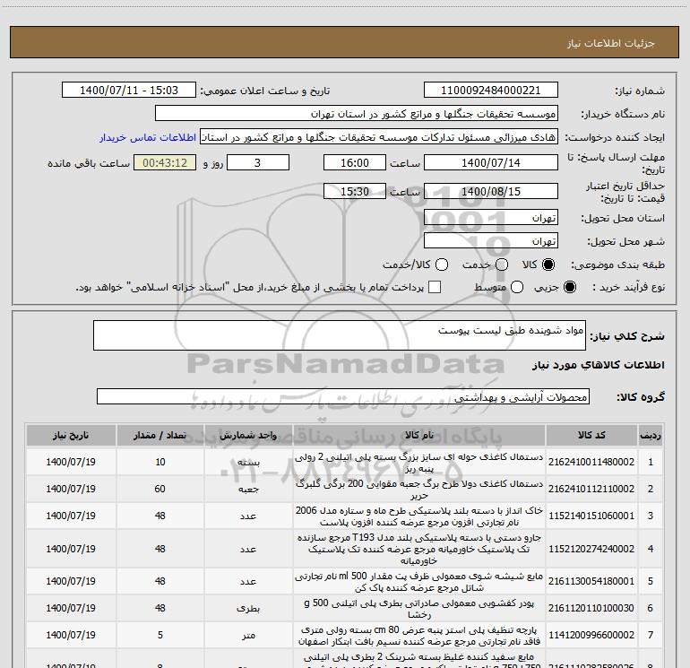The width and height of the screenshot is (690, 668).
Task: Click product code 1141200996600002
Action: pos(591,635)
